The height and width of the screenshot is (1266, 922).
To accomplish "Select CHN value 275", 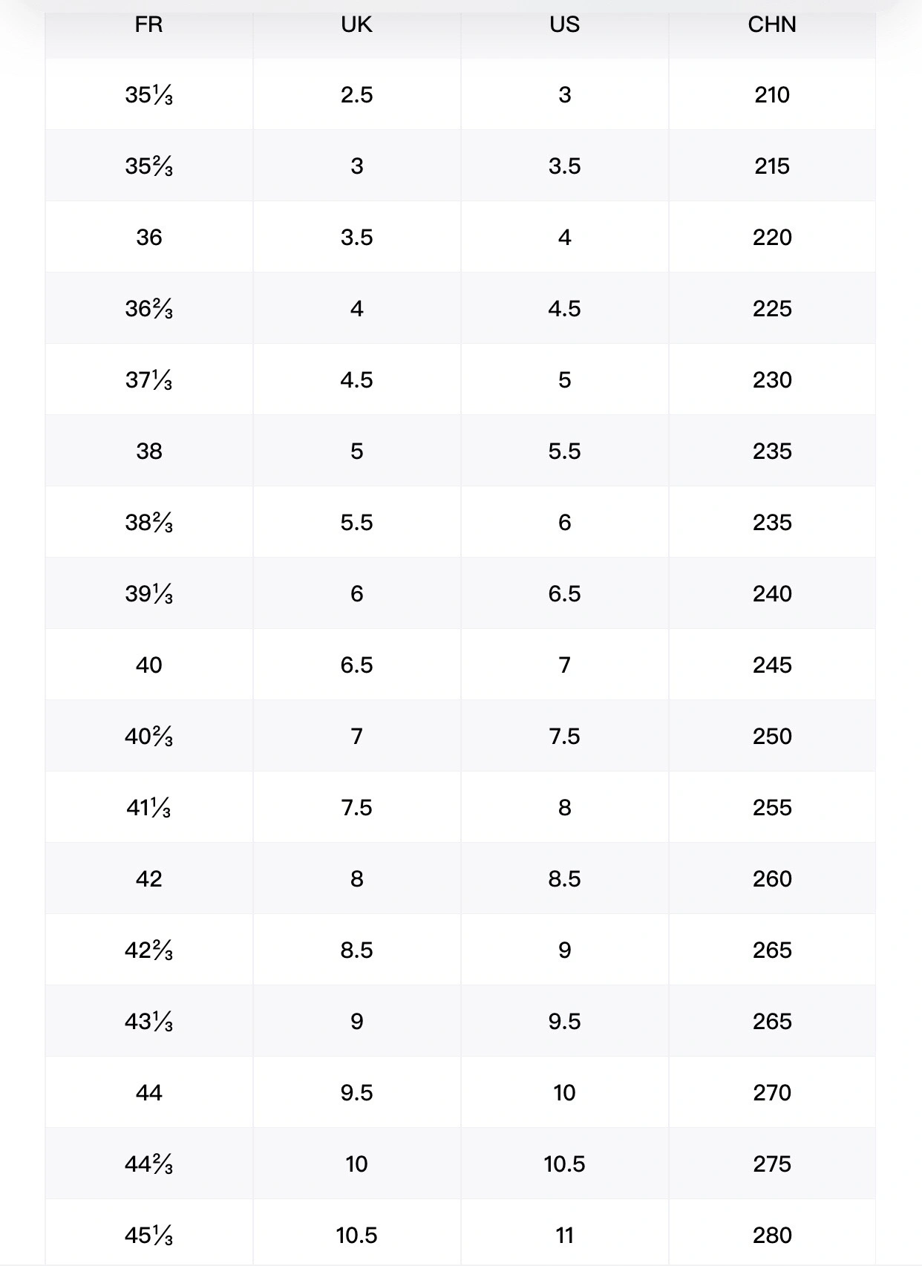I will 772,1164.
